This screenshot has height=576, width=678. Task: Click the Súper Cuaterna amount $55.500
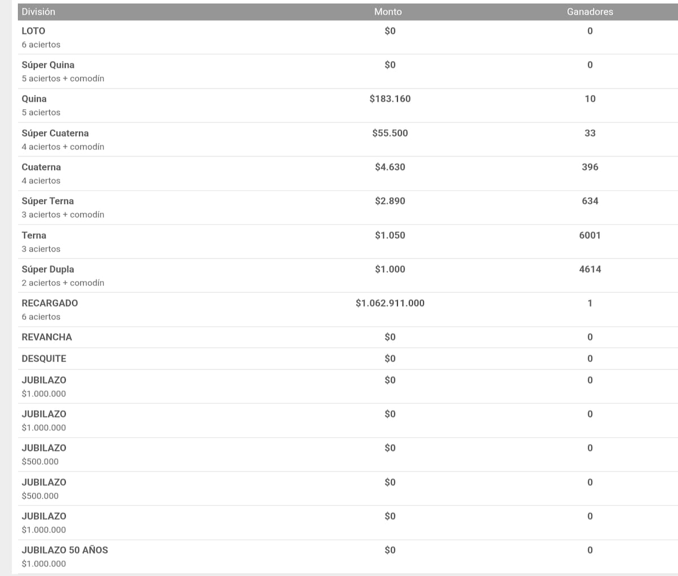point(390,133)
